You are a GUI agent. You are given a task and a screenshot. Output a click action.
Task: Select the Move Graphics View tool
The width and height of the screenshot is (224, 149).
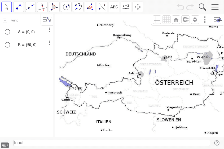[138, 7]
